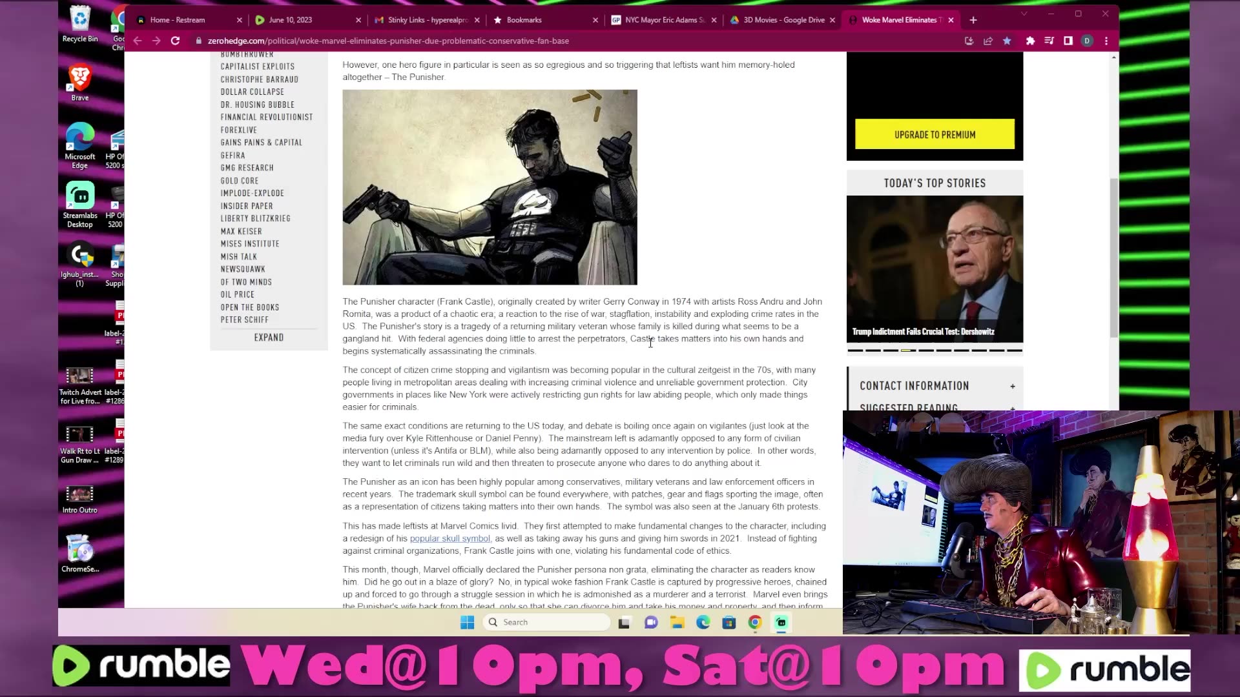The image size is (1240, 697).
Task: Click Upgrade to Premium button
Action: (x=935, y=134)
